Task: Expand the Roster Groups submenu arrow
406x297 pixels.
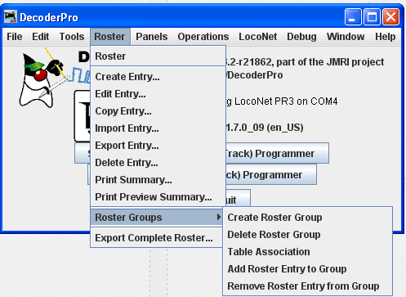Action: click(x=219, y=217)
